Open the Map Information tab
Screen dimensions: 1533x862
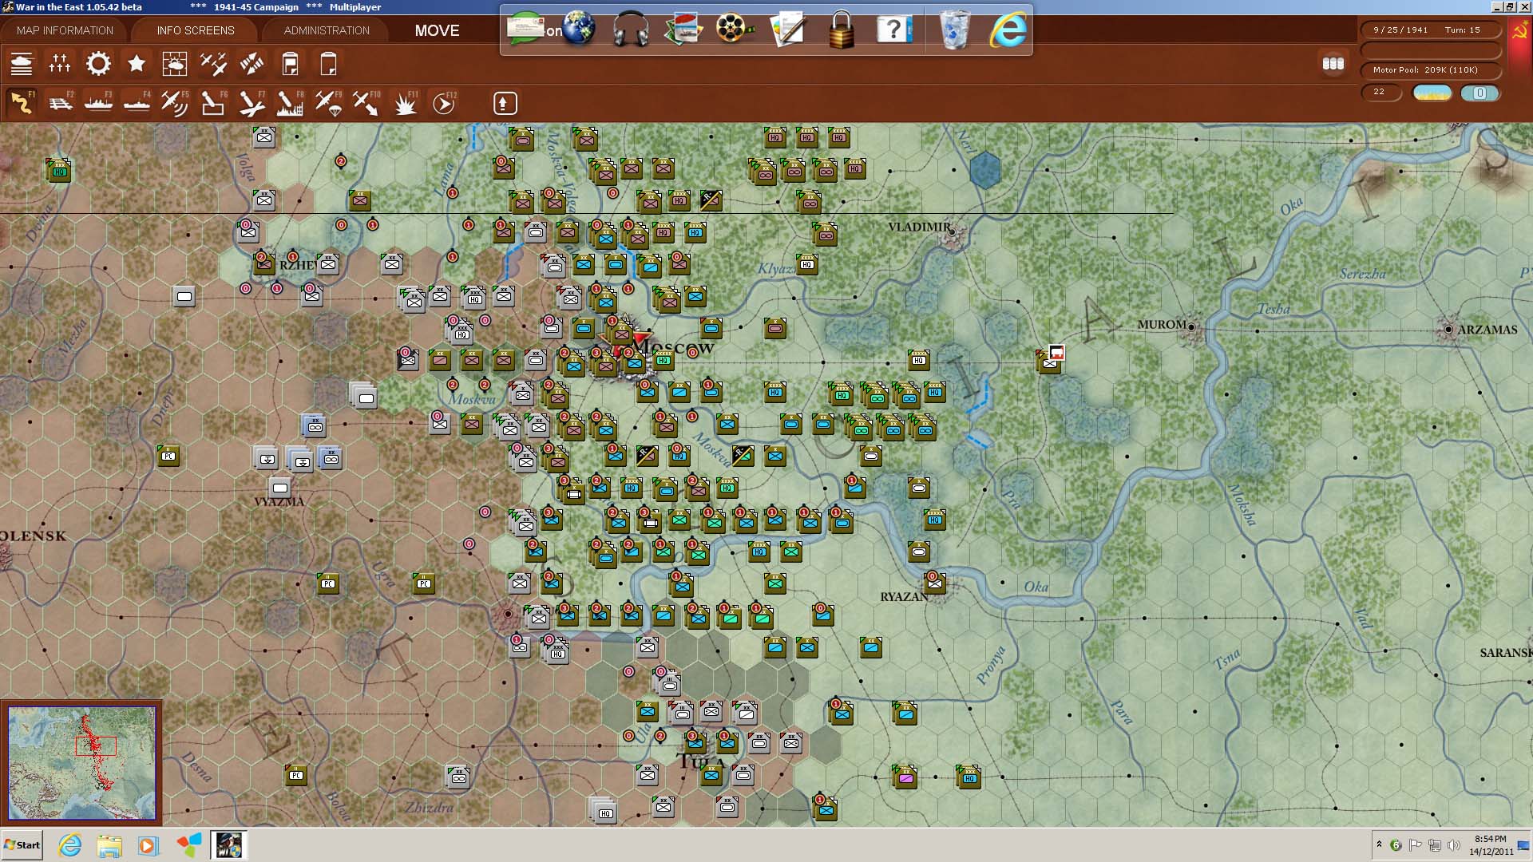(65, 30)
